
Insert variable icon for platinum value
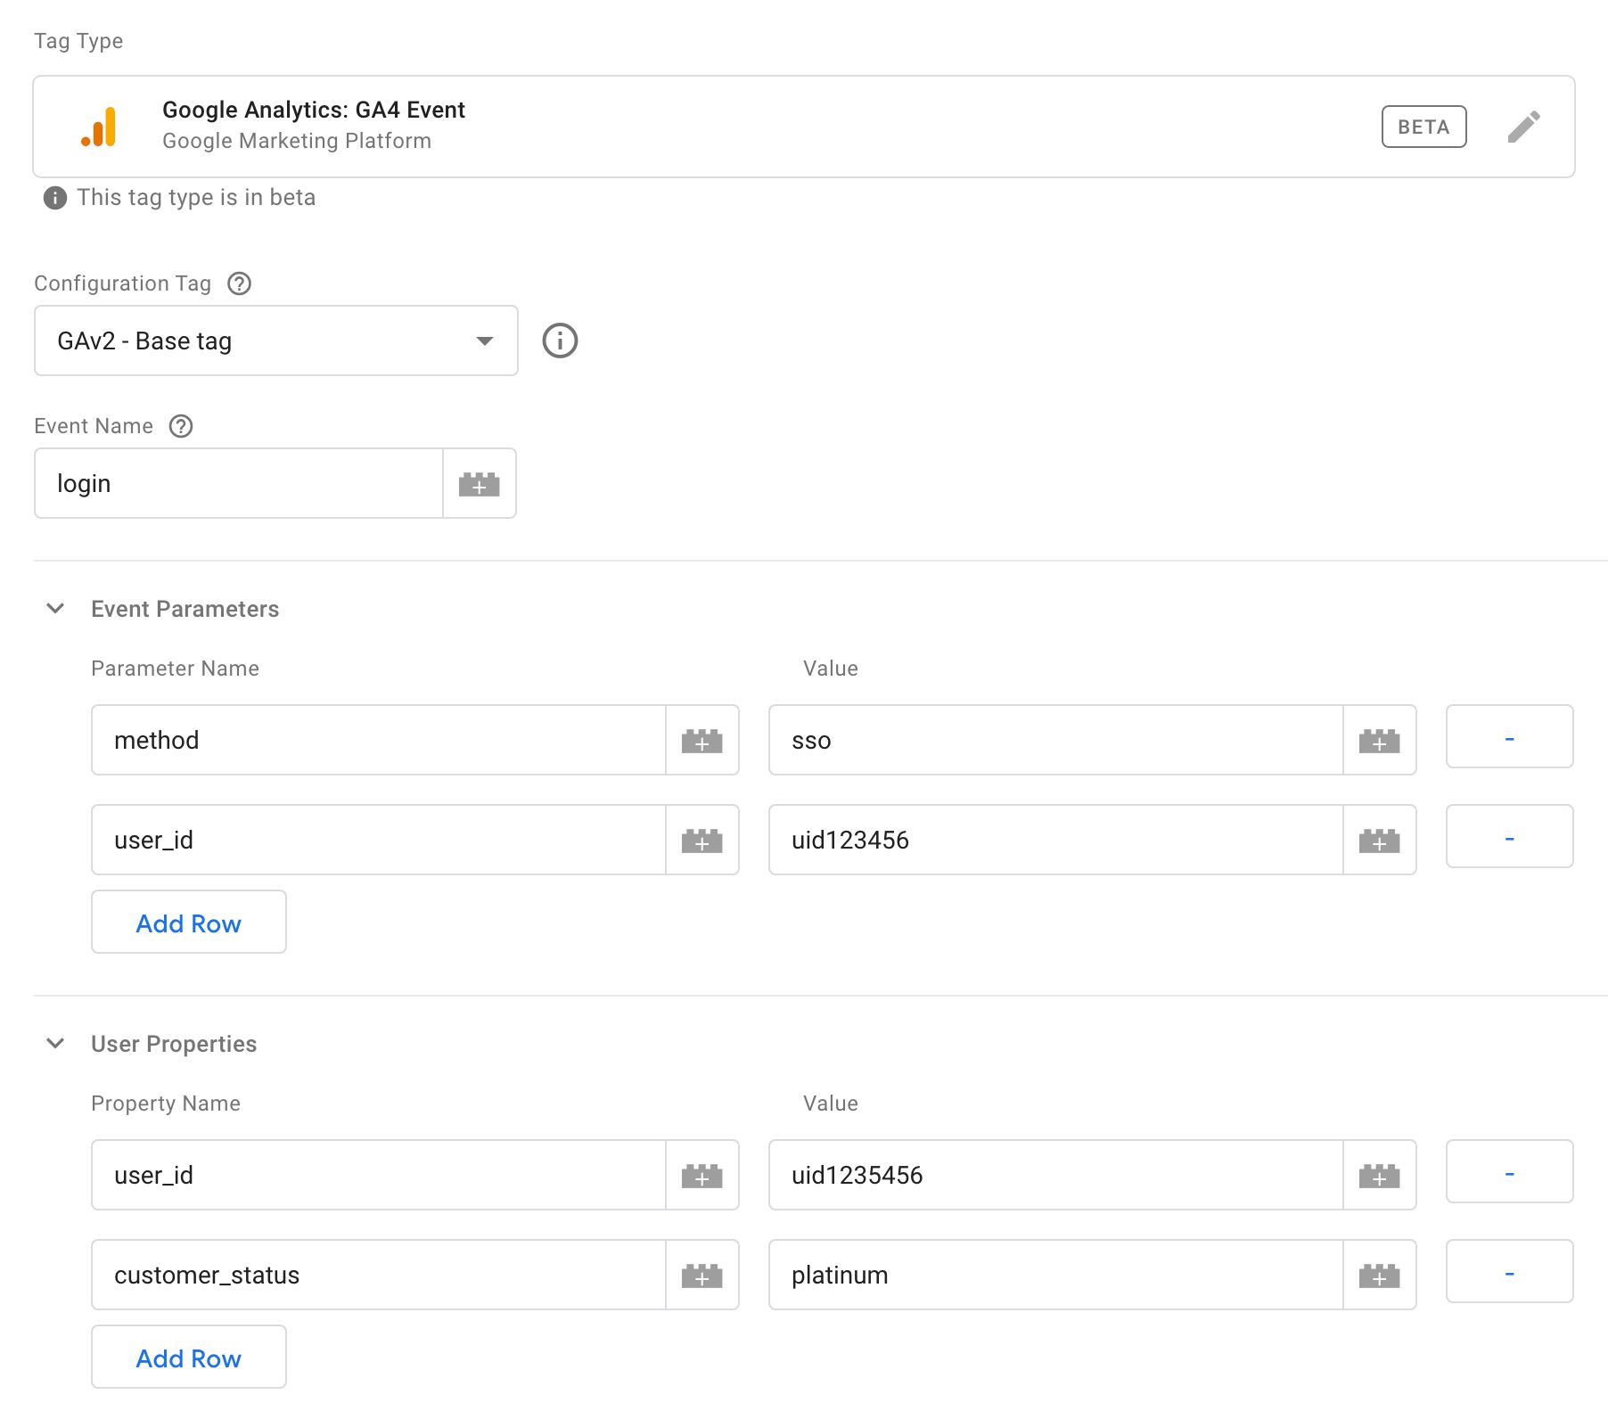point(1380,1276)
